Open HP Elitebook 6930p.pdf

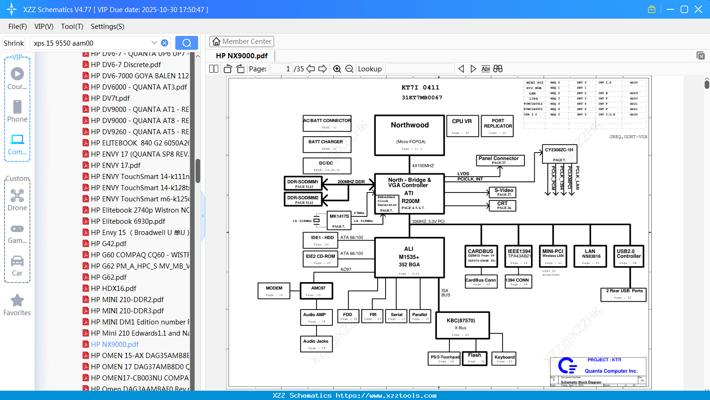(128, 221)
